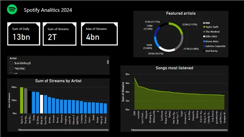Image resolution: width=244 pixels, height=137 pixels.
Task: Click the Coldplay axis label
Action: 81,119
